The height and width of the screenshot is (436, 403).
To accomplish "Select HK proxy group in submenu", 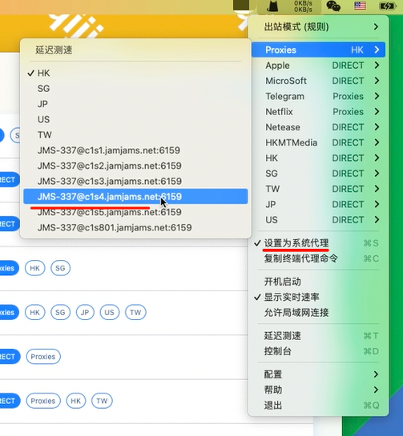I will 135,73.
